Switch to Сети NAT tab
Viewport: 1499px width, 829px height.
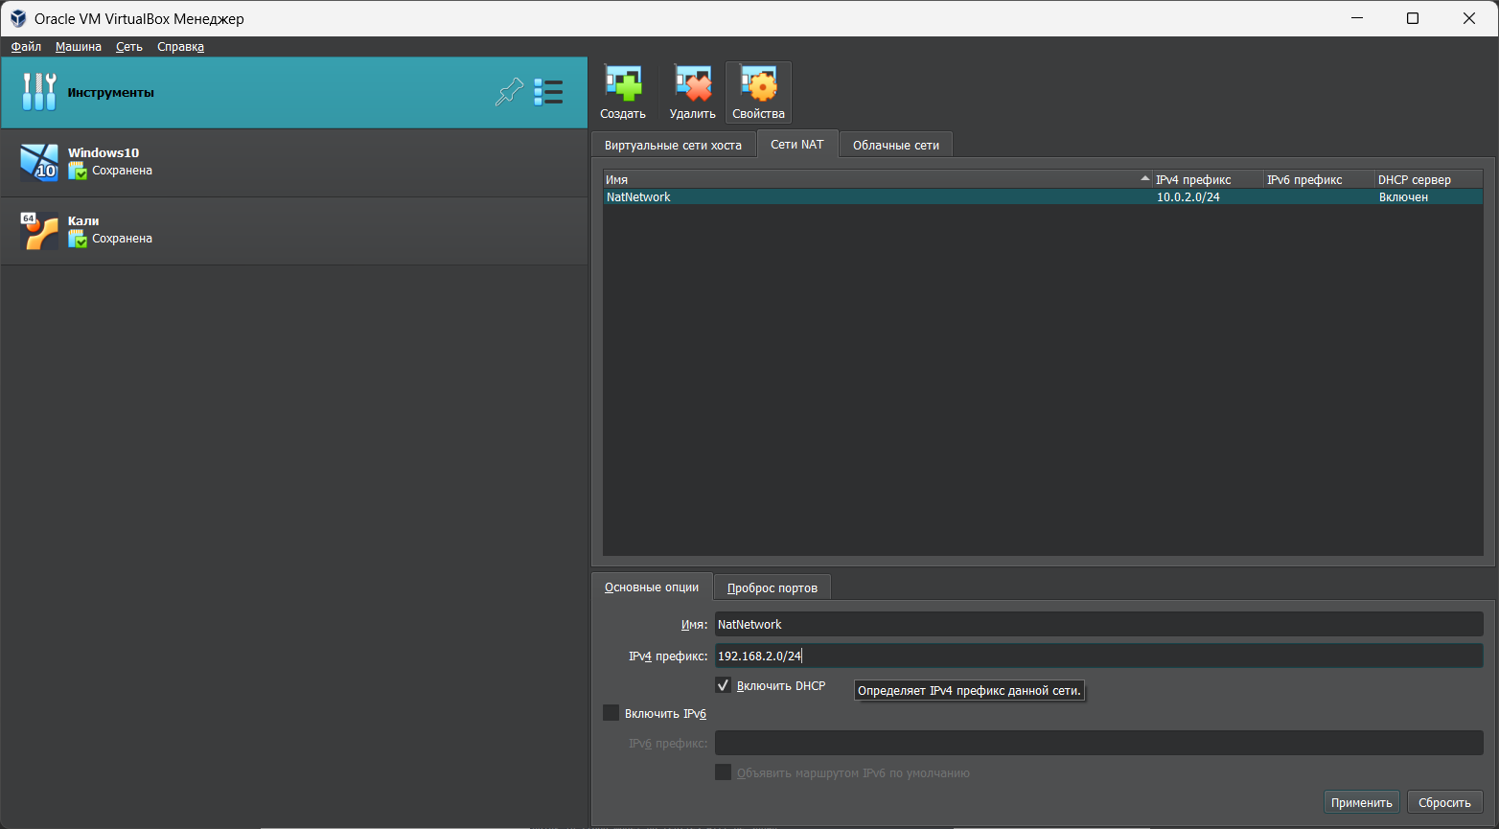tap(797, 144)
